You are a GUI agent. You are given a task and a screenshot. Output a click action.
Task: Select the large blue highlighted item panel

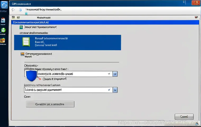pos(67,42)
